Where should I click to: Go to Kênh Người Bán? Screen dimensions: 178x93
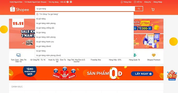click(x=16, y=2)
